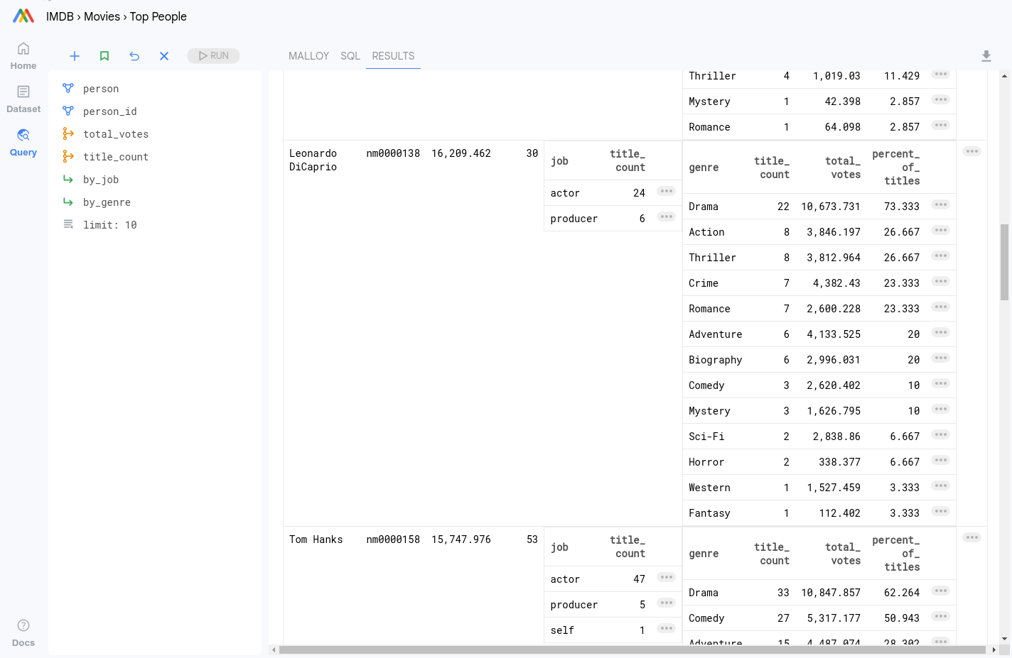
Task: Click the vertical scrollbar thumb in results
Action: 1004,262
